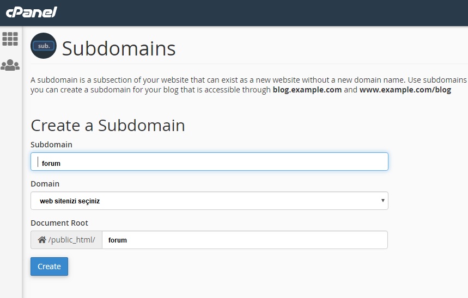Screen dimensions: 468x298
Task: Click the cPanel logo in header
Action: (x=32, y=12)
